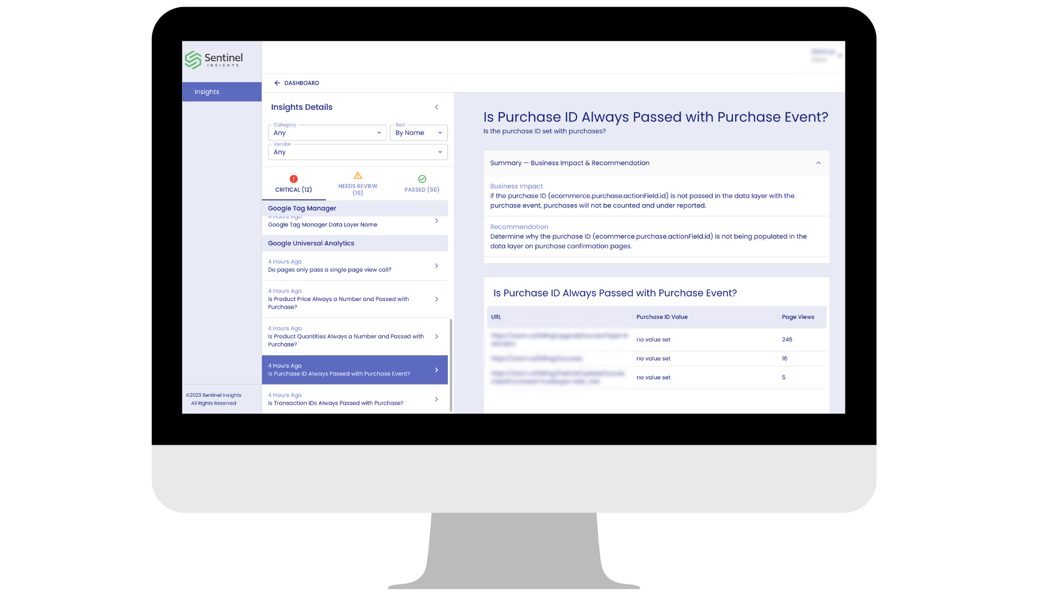Click the red Critical status icon
This screenshot has width=1059, height=596.
(x=293, y=178)
